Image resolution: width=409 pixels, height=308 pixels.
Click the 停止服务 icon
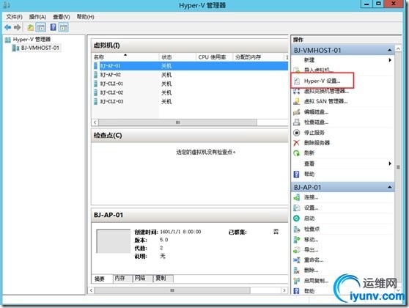(297, 133)
